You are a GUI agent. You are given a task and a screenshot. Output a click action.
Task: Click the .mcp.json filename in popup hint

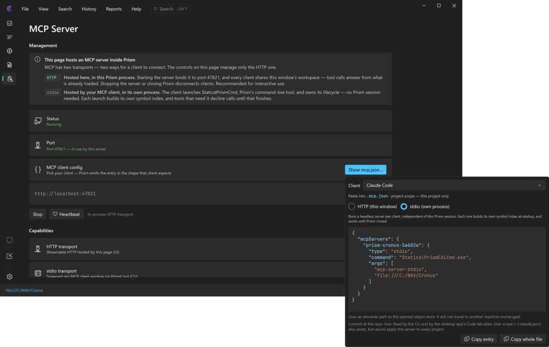point(377,196)
